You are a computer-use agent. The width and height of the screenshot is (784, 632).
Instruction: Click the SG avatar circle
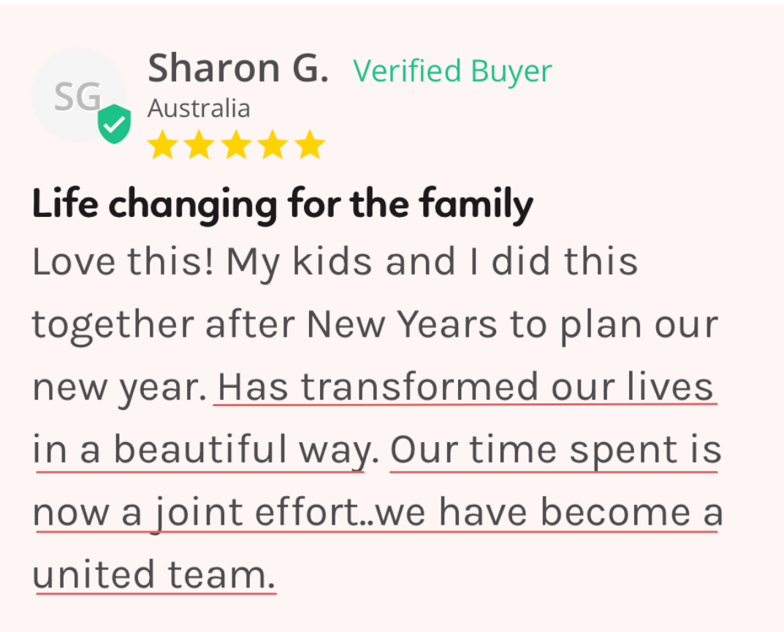coord(78,95)
